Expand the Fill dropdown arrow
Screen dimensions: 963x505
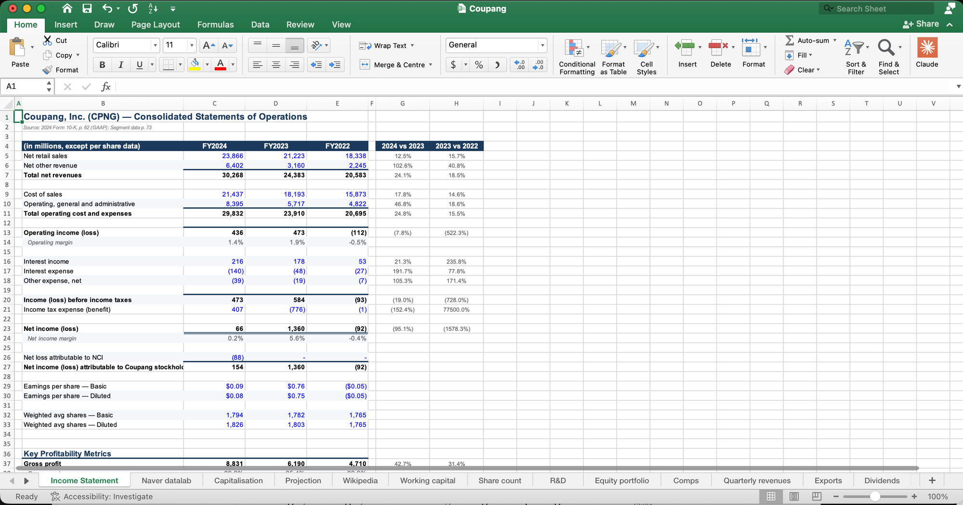[811, 55]
